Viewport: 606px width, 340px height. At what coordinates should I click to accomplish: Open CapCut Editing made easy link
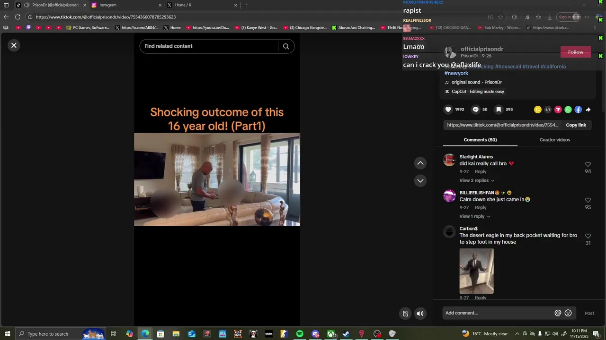pos(478,92)
